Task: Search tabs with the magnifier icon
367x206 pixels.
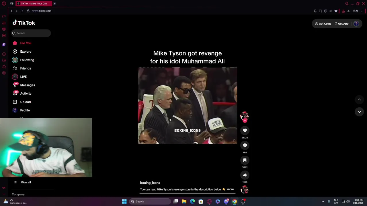Action: 347,3
